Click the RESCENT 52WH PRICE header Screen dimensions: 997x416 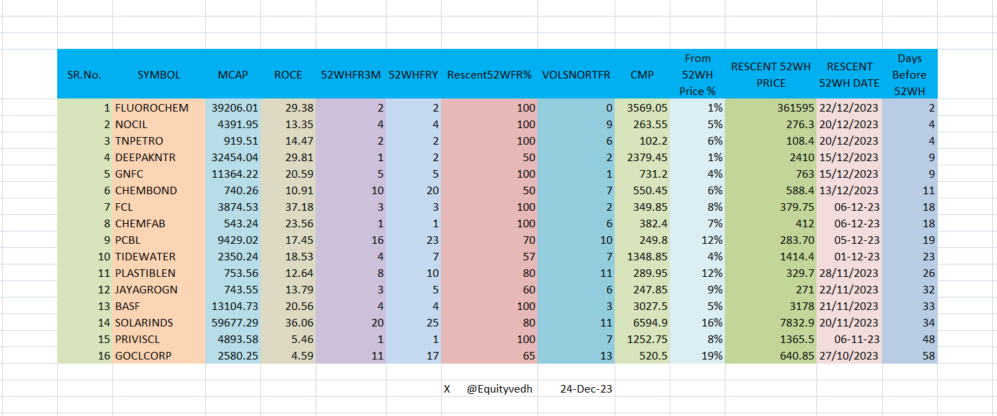pos(771,74)
